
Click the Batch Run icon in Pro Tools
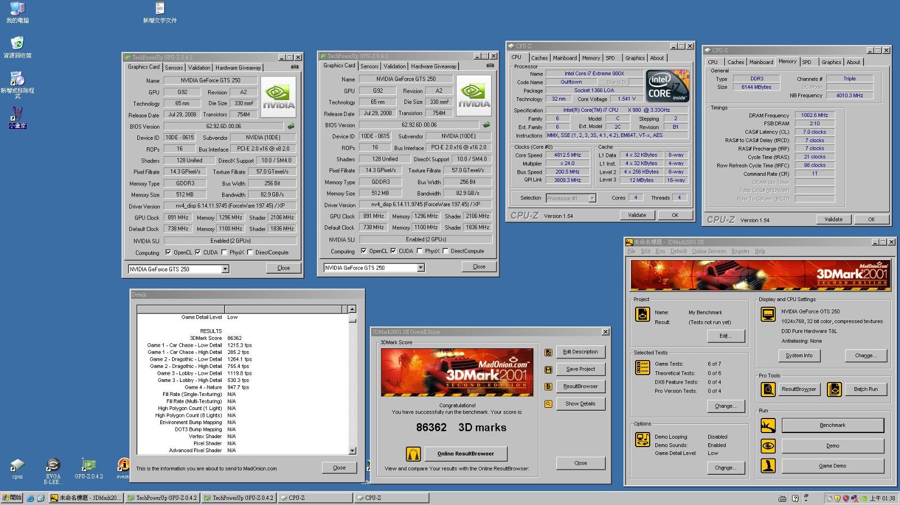[834, 389]
